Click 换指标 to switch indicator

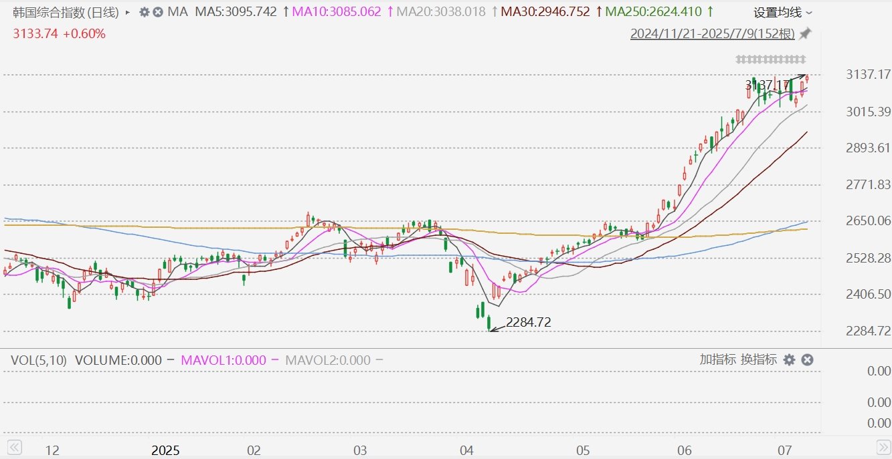[x=759, y=359]
